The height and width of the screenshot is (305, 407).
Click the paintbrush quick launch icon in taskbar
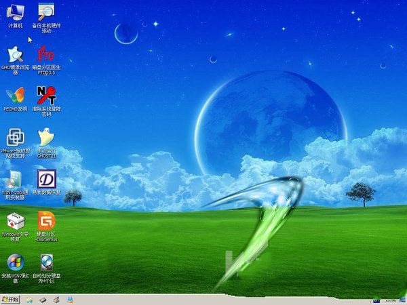56,300
